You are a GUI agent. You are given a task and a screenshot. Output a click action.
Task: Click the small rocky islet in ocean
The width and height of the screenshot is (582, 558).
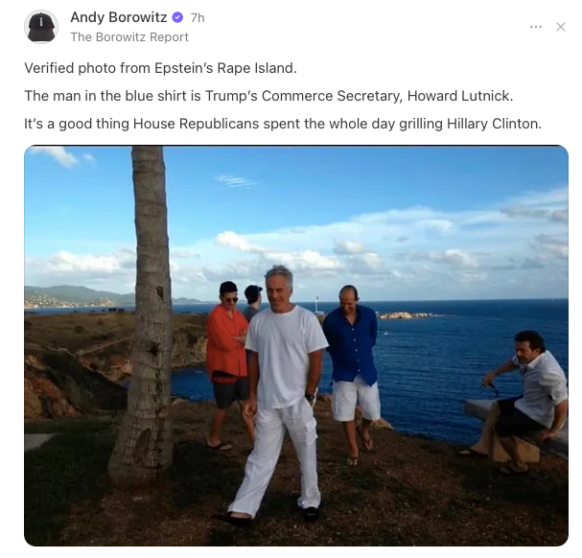[408, 315]
